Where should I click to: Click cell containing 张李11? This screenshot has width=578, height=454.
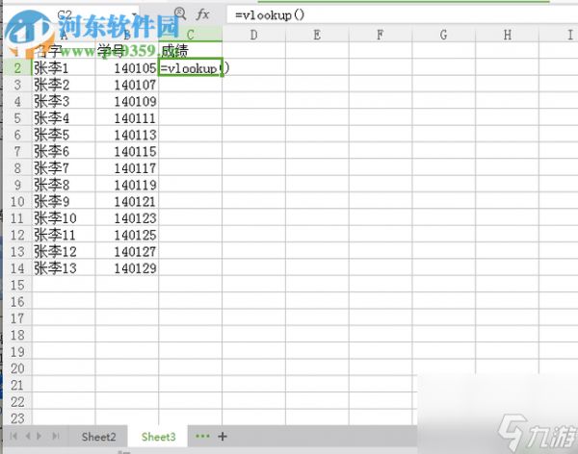64,235
